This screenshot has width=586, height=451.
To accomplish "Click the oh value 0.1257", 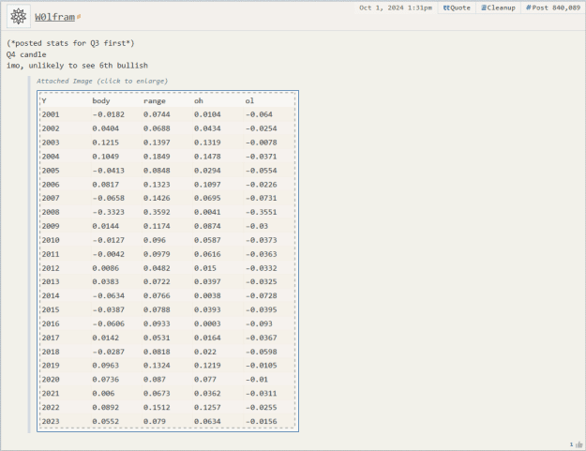I will pyautogui.click(x=207, y=408).
